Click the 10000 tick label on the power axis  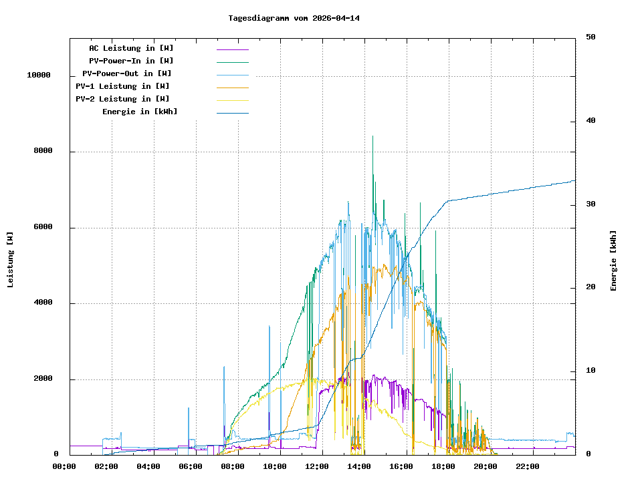[x=39, y=75]
